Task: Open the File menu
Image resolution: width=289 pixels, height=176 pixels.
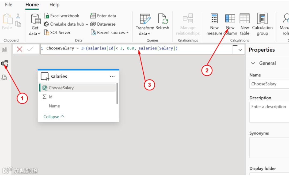Action: tap(9, 5)
